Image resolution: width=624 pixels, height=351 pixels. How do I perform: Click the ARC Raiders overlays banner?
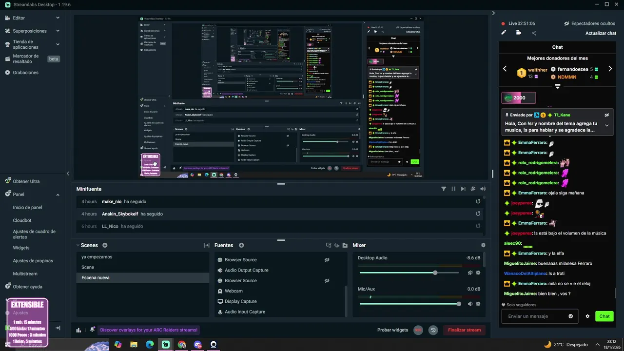click(x=149, y=330)
